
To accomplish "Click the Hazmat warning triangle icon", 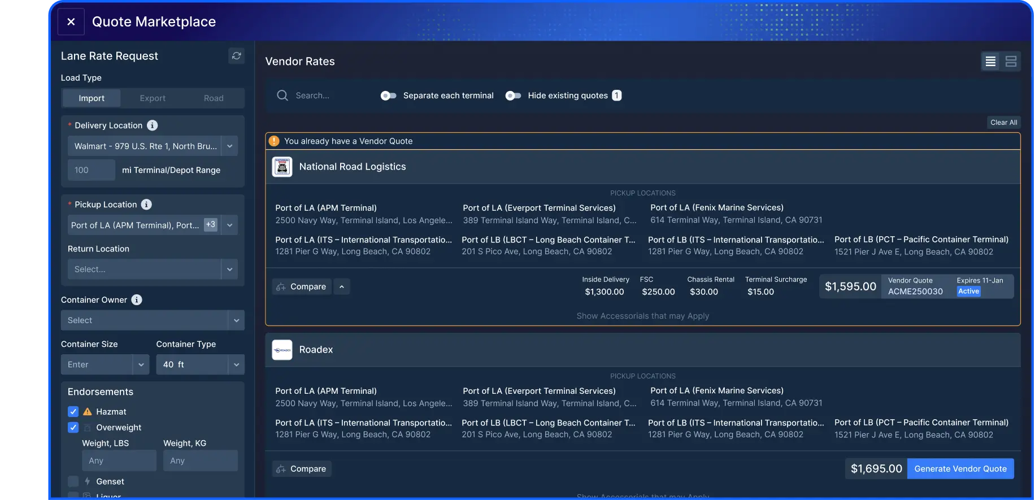I will tap(88, 411).
